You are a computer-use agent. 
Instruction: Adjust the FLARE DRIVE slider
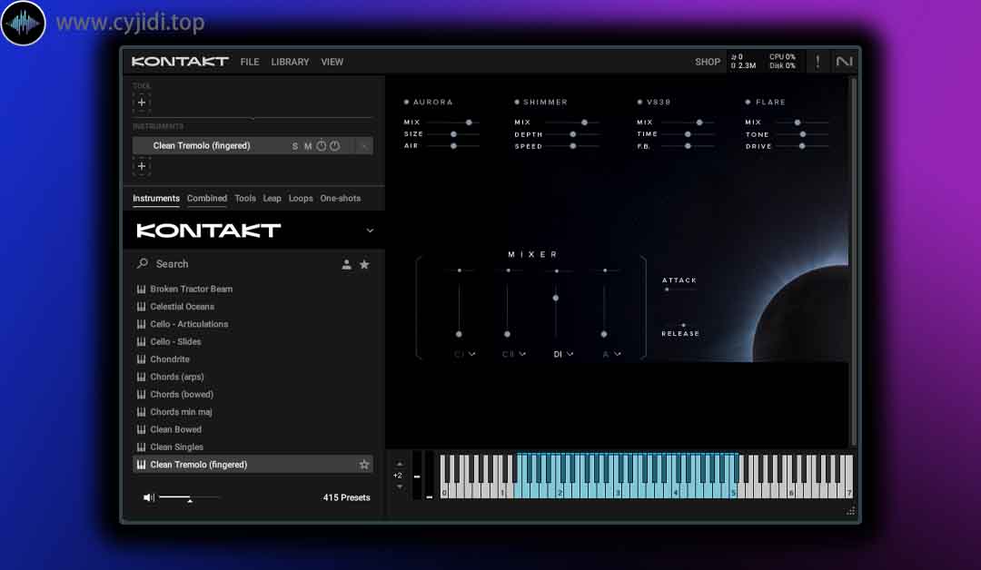click(802, 146)
